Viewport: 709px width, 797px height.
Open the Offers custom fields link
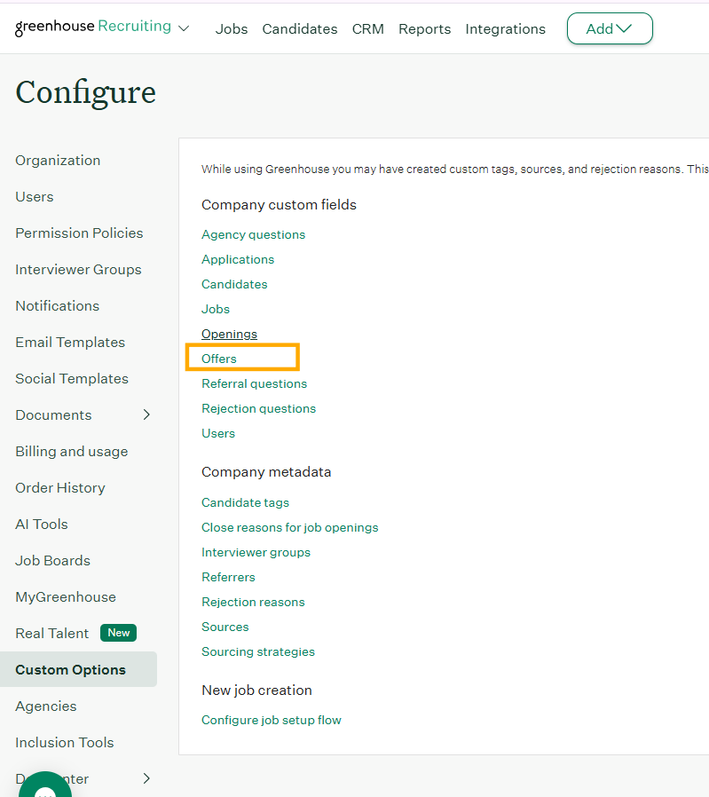(219, 359)
